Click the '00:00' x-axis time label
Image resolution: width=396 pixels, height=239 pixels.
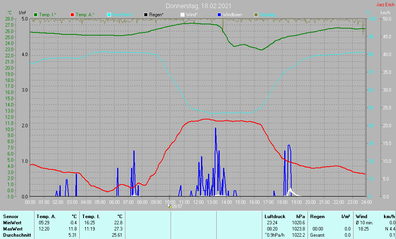[30, 202]
